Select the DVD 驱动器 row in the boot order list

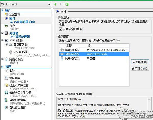coord(94,50)
